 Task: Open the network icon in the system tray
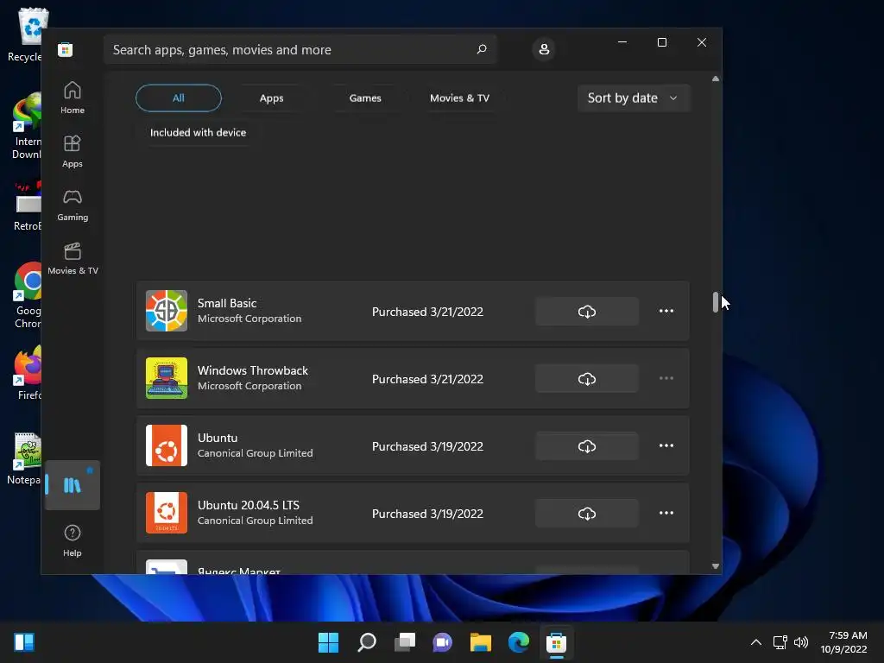(x=780, y=642)
